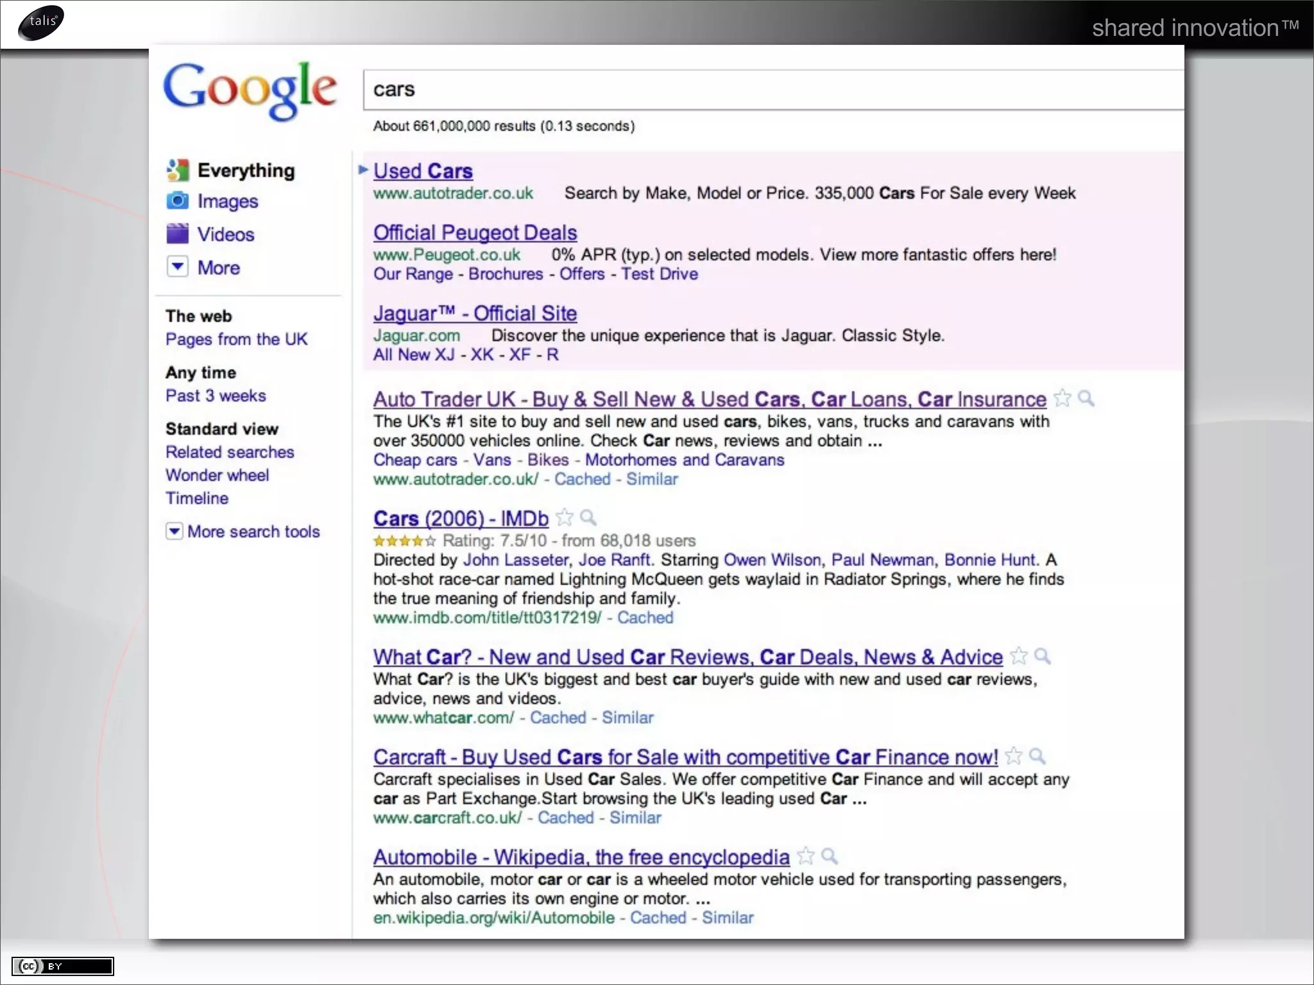Expand the More search categories dropdown
Image resolution: width=1314 pixels, height=985 pixels.
(x=178, y=266)
